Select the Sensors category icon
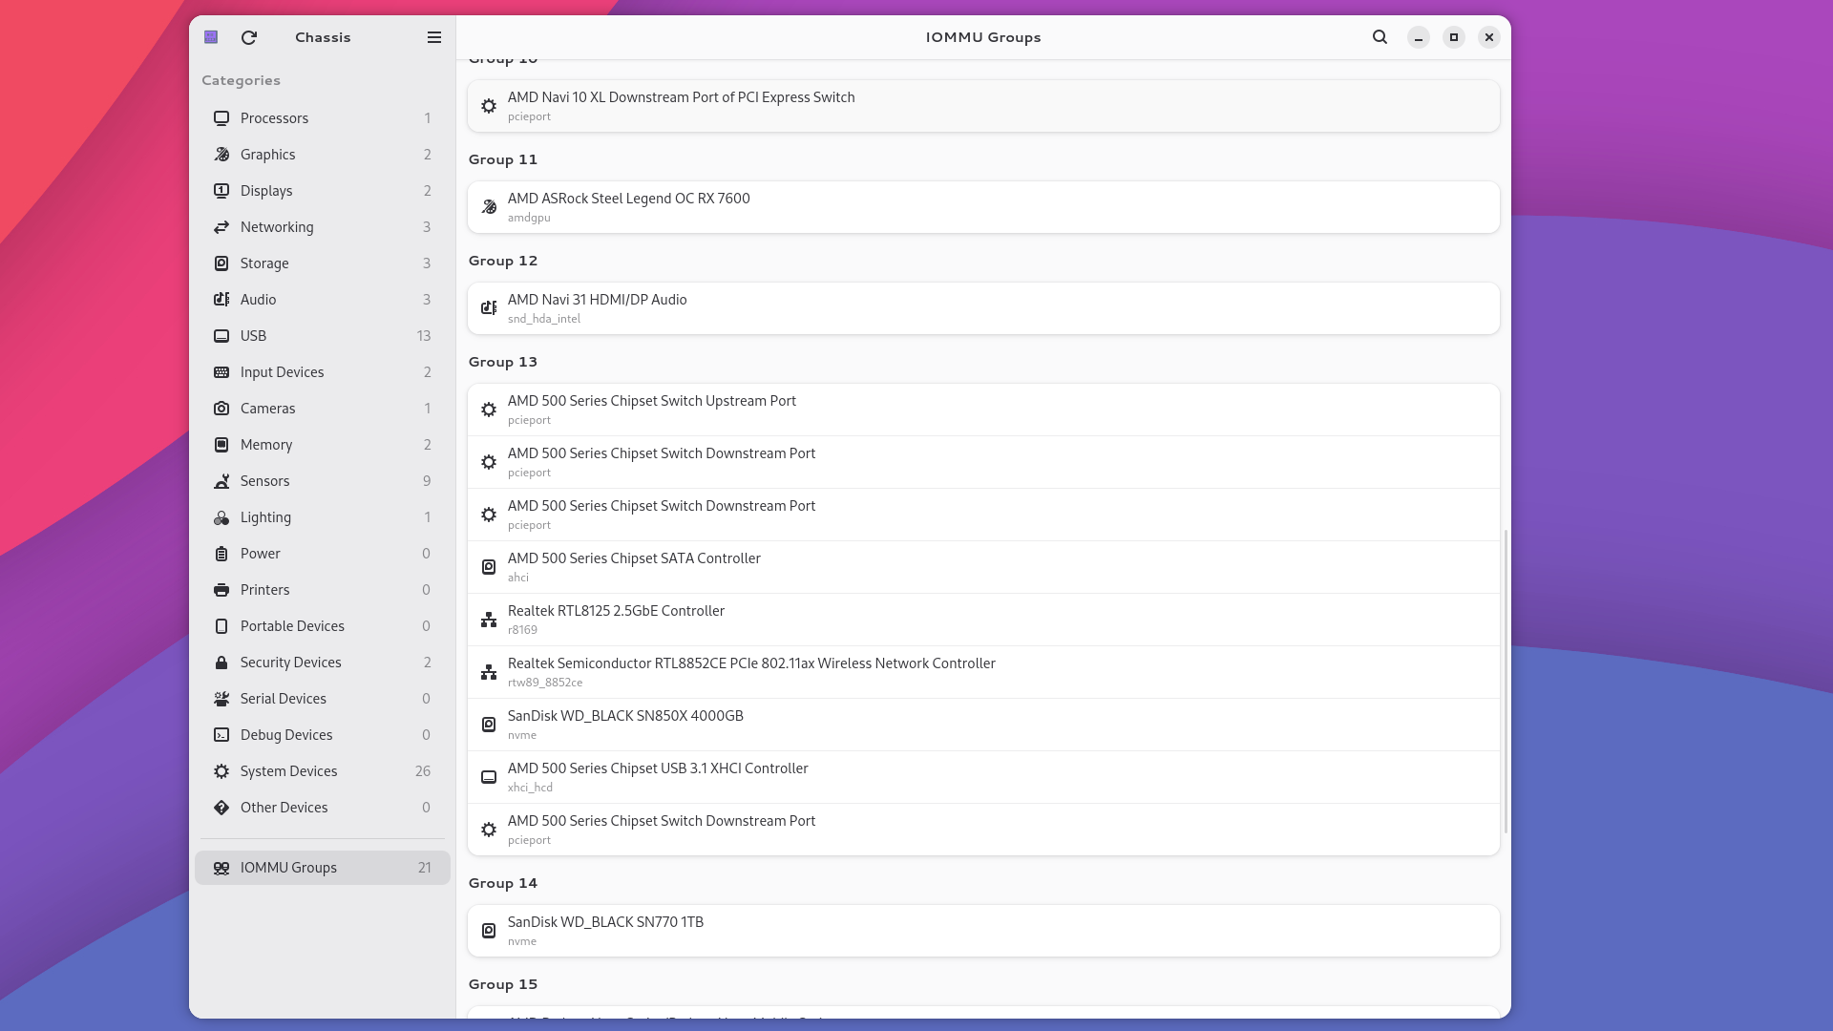 point(221,481)
